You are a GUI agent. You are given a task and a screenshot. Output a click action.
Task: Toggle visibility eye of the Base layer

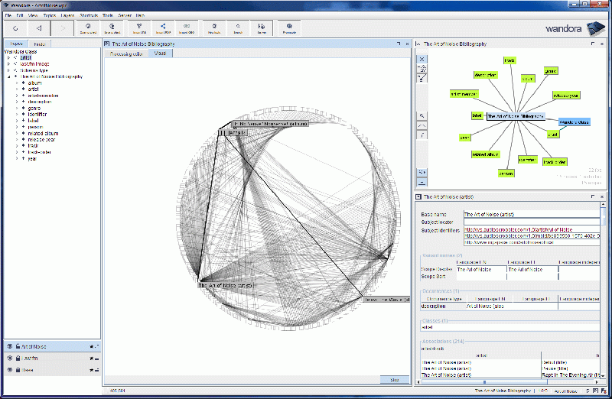coord(9,370)
